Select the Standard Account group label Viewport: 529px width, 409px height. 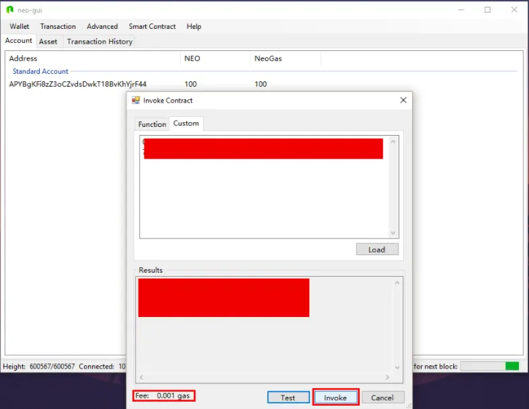click(40, 71)
